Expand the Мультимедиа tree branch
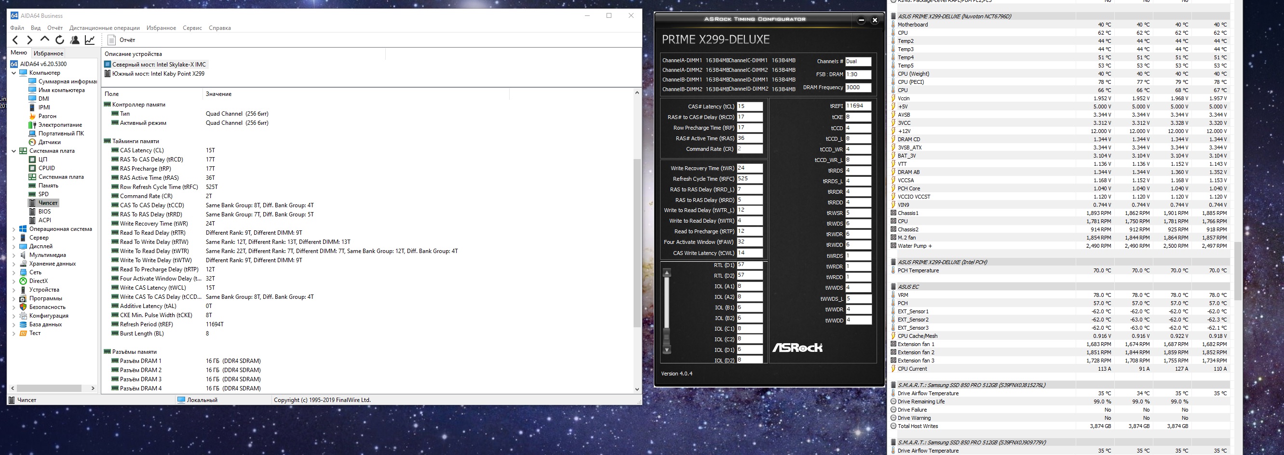This screenshot has width=1284, height=455. click(x=14, y=255)
